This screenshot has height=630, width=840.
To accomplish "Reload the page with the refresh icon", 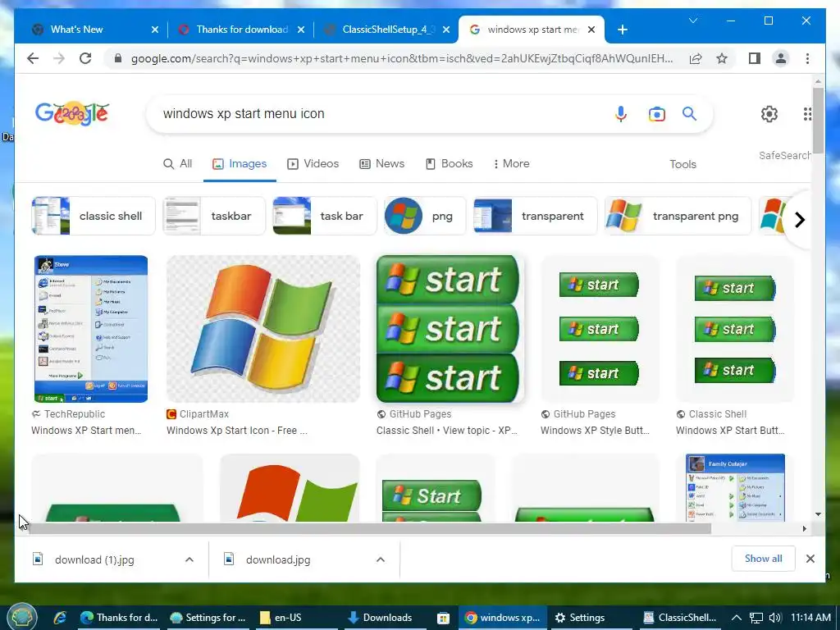I will pyautogui.click(x=85, y=58).
